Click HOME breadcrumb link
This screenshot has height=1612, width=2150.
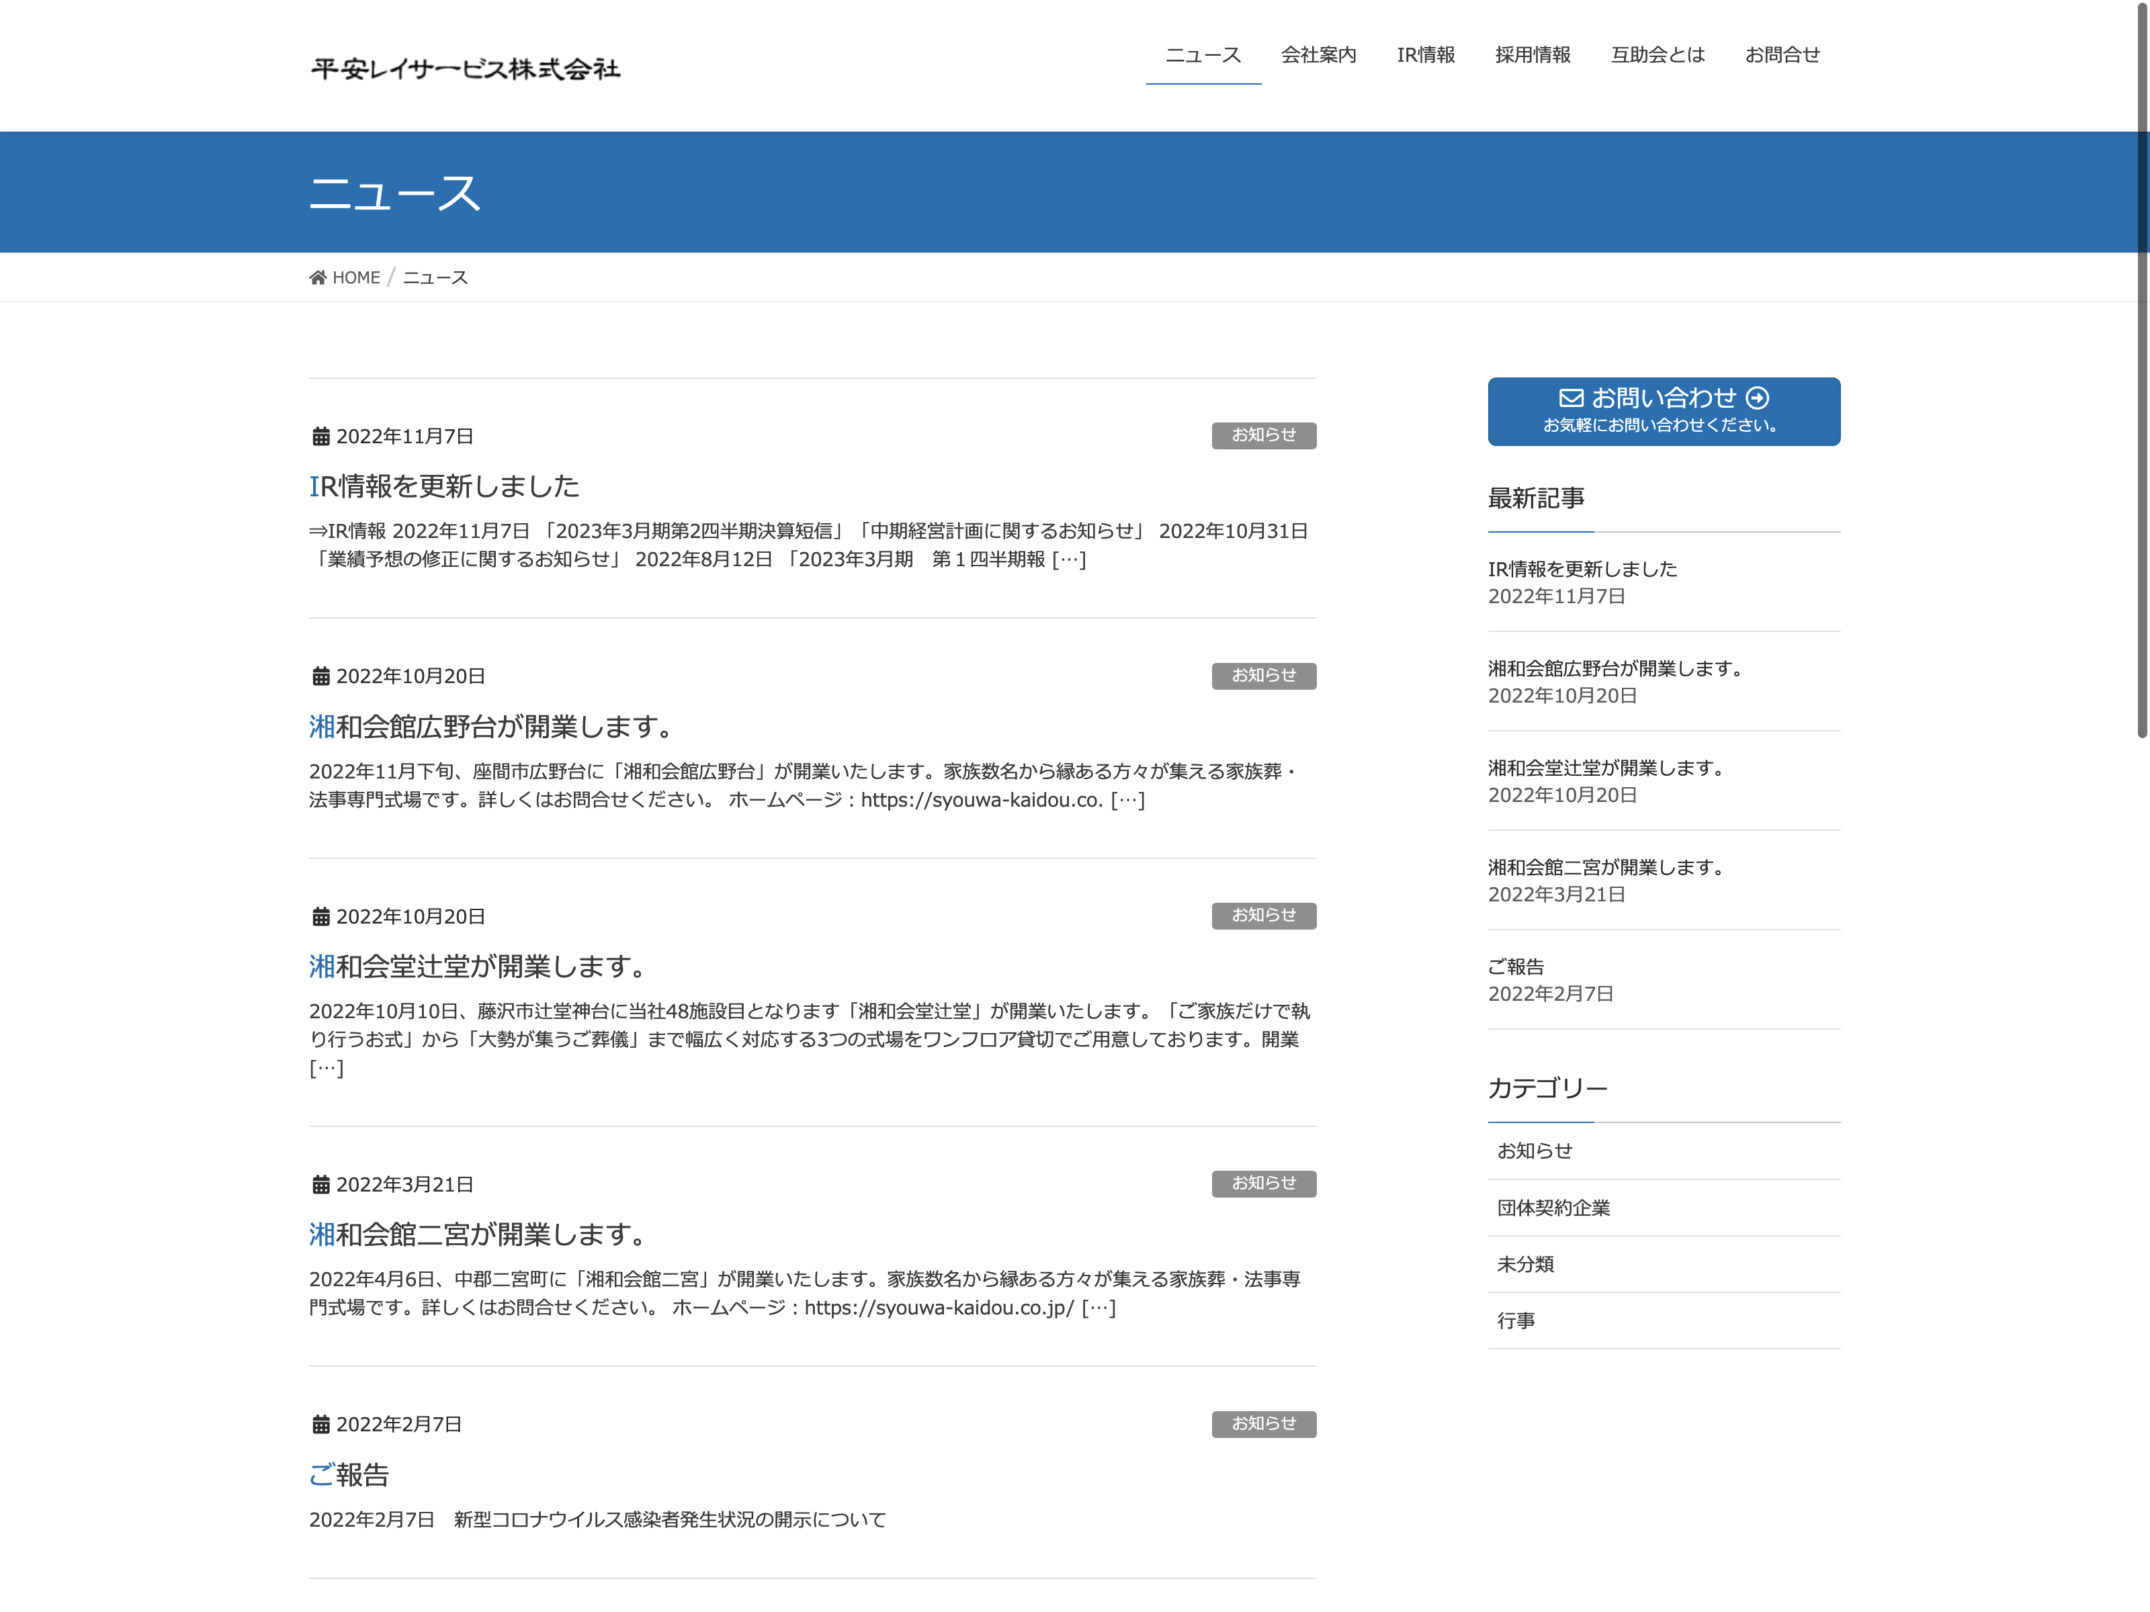point(355,278)
